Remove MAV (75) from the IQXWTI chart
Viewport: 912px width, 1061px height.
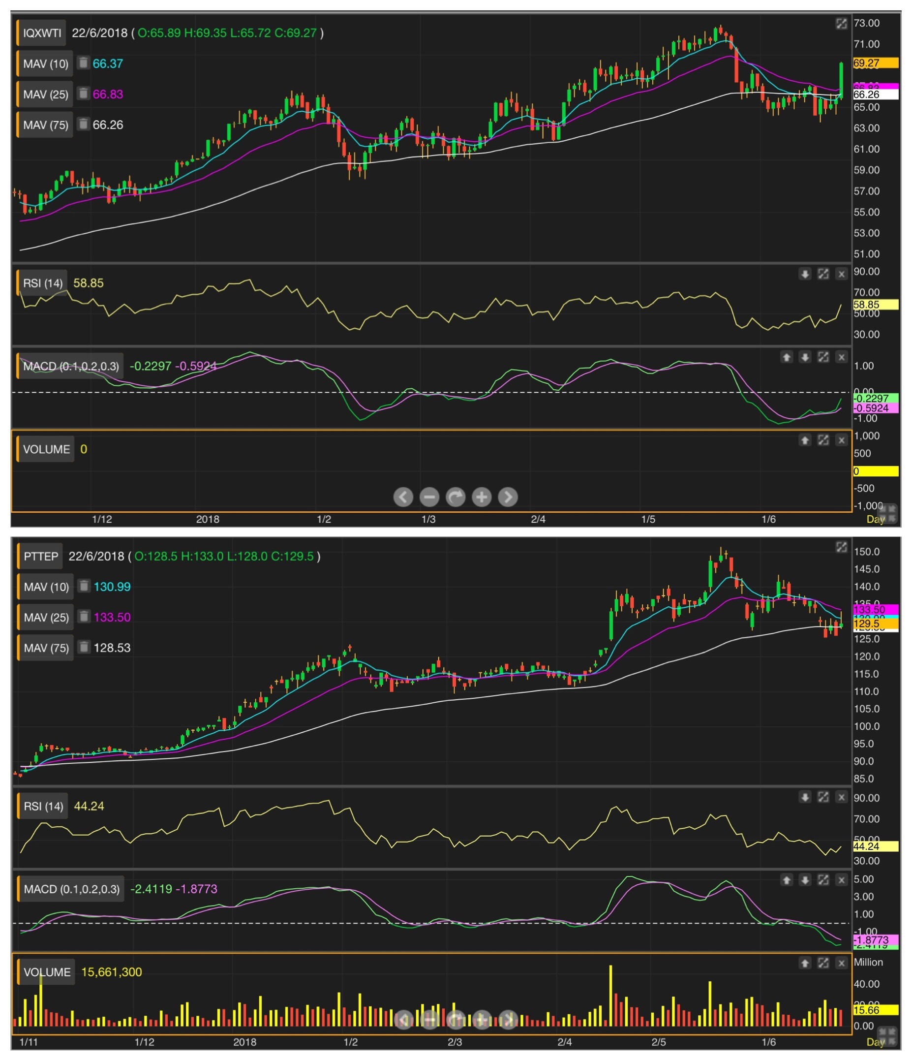83,125
